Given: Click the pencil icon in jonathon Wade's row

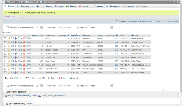Looking at the screenshot, I should tap(9, 50).
